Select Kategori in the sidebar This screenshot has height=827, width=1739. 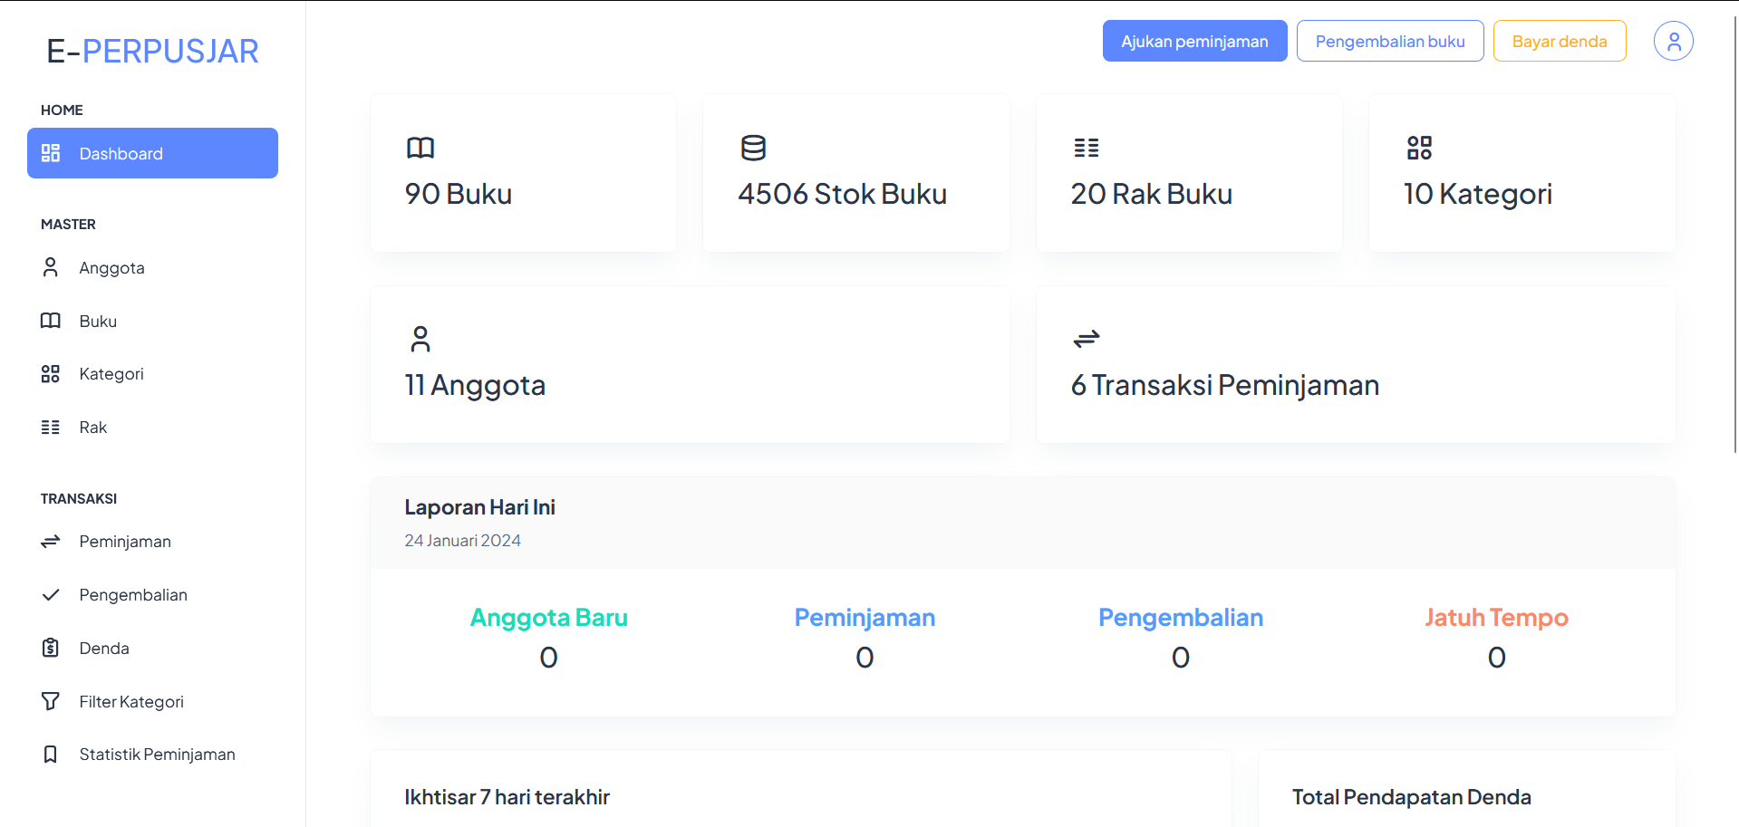(111, 374)
